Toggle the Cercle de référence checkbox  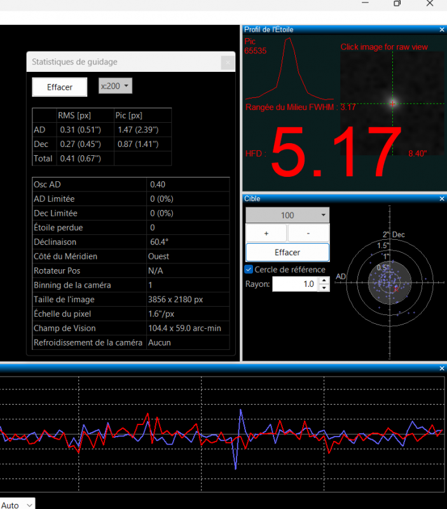(249, 269)
